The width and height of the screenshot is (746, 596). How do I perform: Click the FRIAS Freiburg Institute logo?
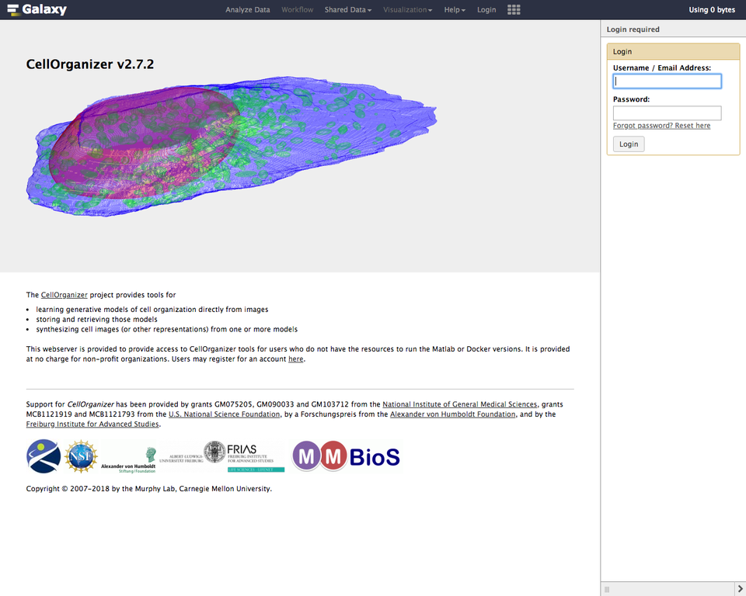[244, 456]
